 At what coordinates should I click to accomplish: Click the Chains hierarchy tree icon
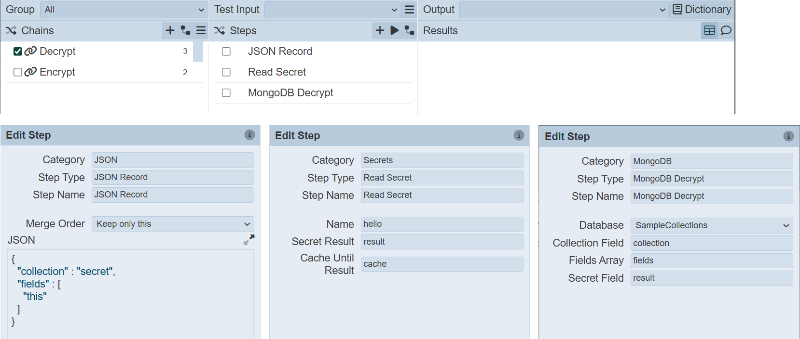click(x=185, y=31)
